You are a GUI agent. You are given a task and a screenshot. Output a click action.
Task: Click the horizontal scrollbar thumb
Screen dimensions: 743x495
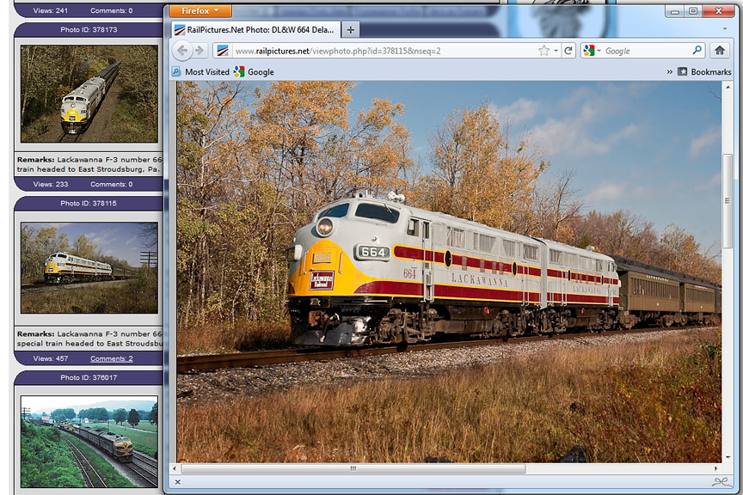point(353,468)
